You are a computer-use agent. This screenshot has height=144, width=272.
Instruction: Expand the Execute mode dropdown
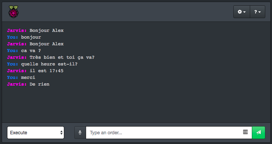coord(36,133)
